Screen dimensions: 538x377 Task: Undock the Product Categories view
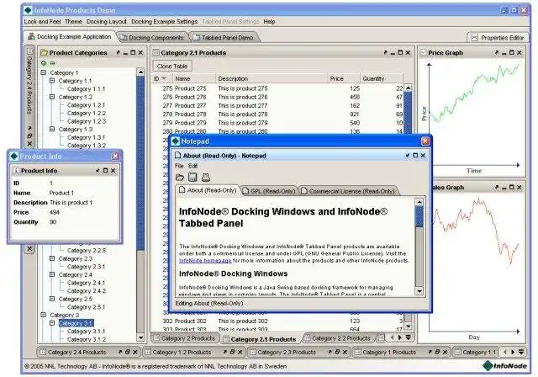pyautogui.click(x=118, y=52)
